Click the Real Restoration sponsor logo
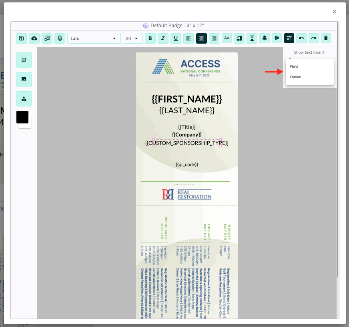349x327 pixels. [187, 195]
